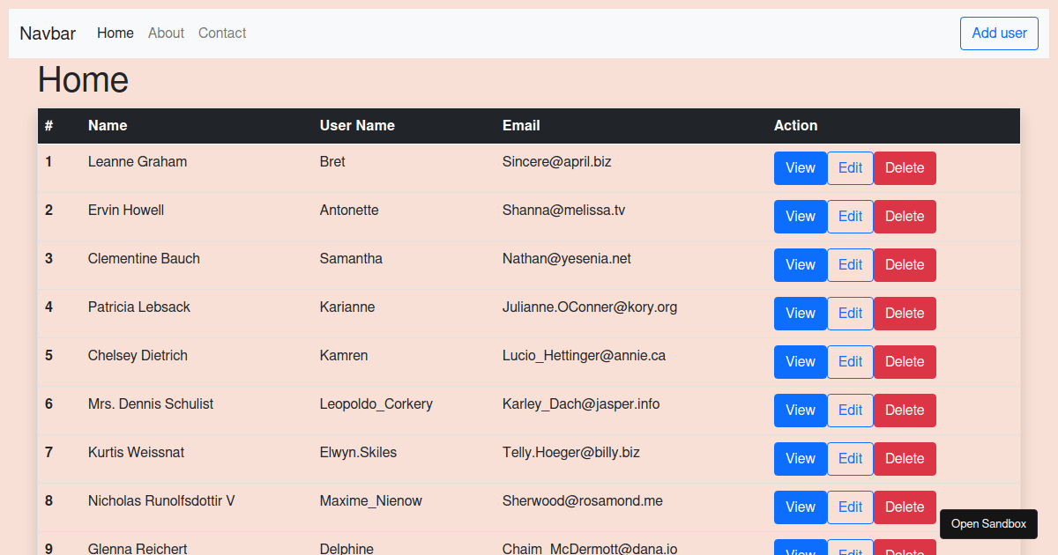This screenshot has height=555, width=1058.
Task: Edit Clementine Bauch's entry
Action: (x=850, y=265)
